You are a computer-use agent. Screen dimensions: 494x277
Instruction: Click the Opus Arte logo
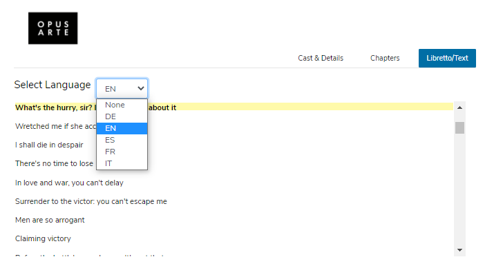53,28
